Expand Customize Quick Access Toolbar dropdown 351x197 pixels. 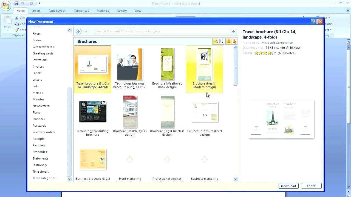(39, 3)
